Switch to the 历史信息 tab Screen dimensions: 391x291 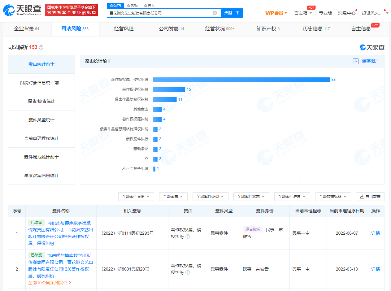(316, 29)
